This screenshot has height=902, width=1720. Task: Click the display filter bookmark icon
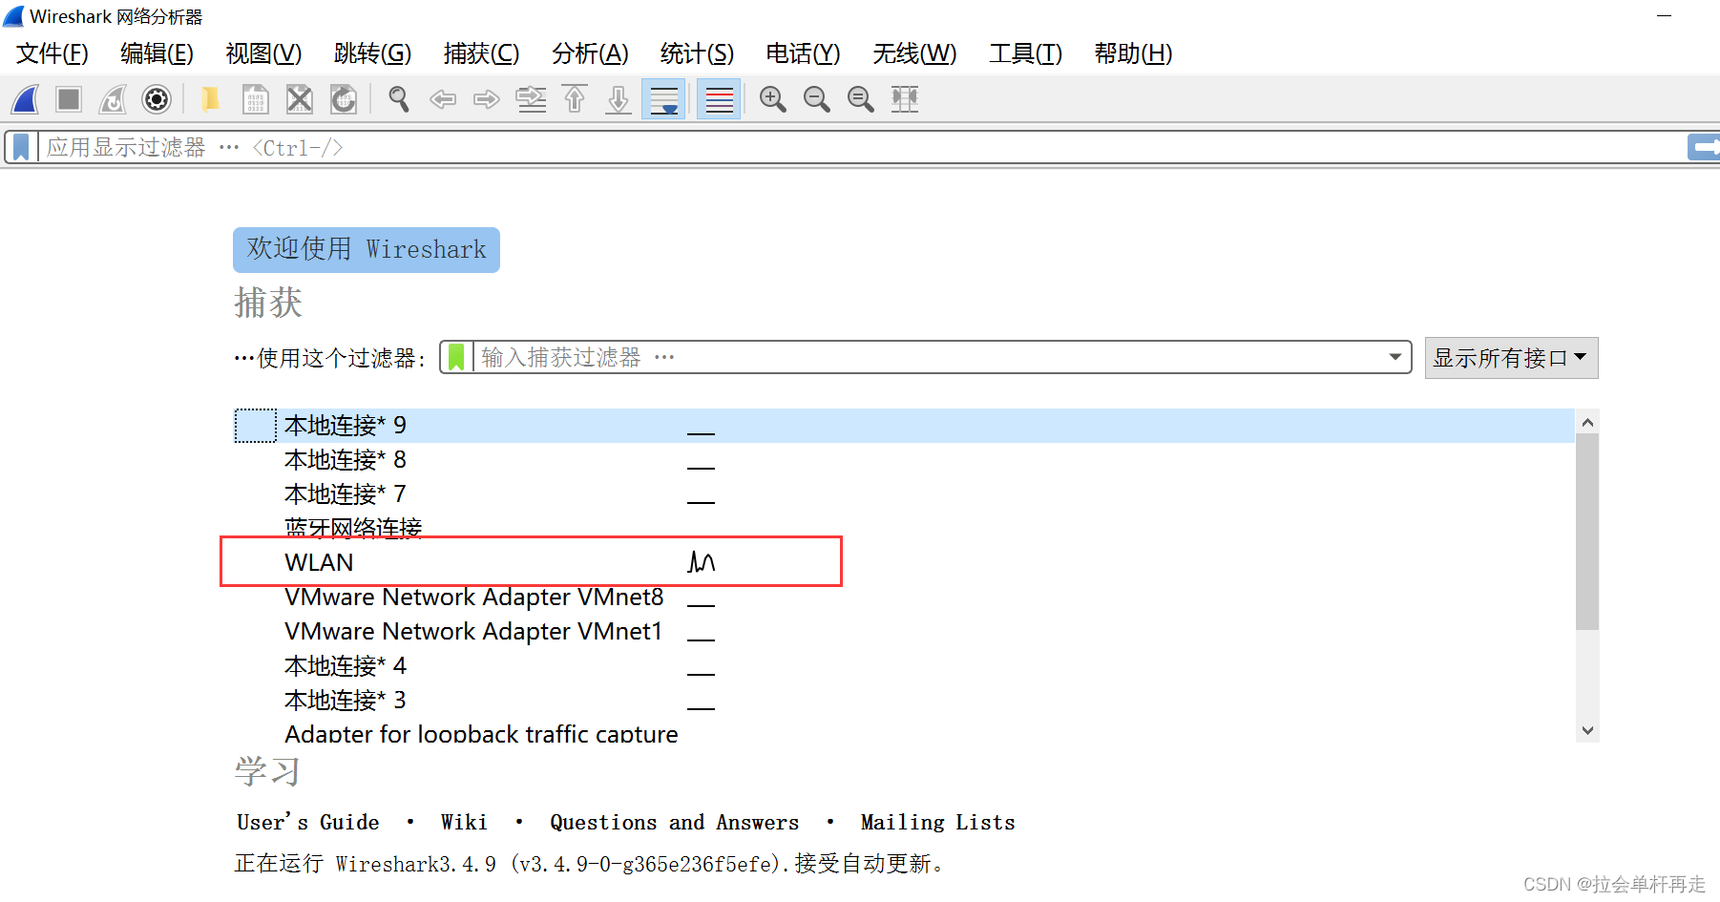(21, 147)
